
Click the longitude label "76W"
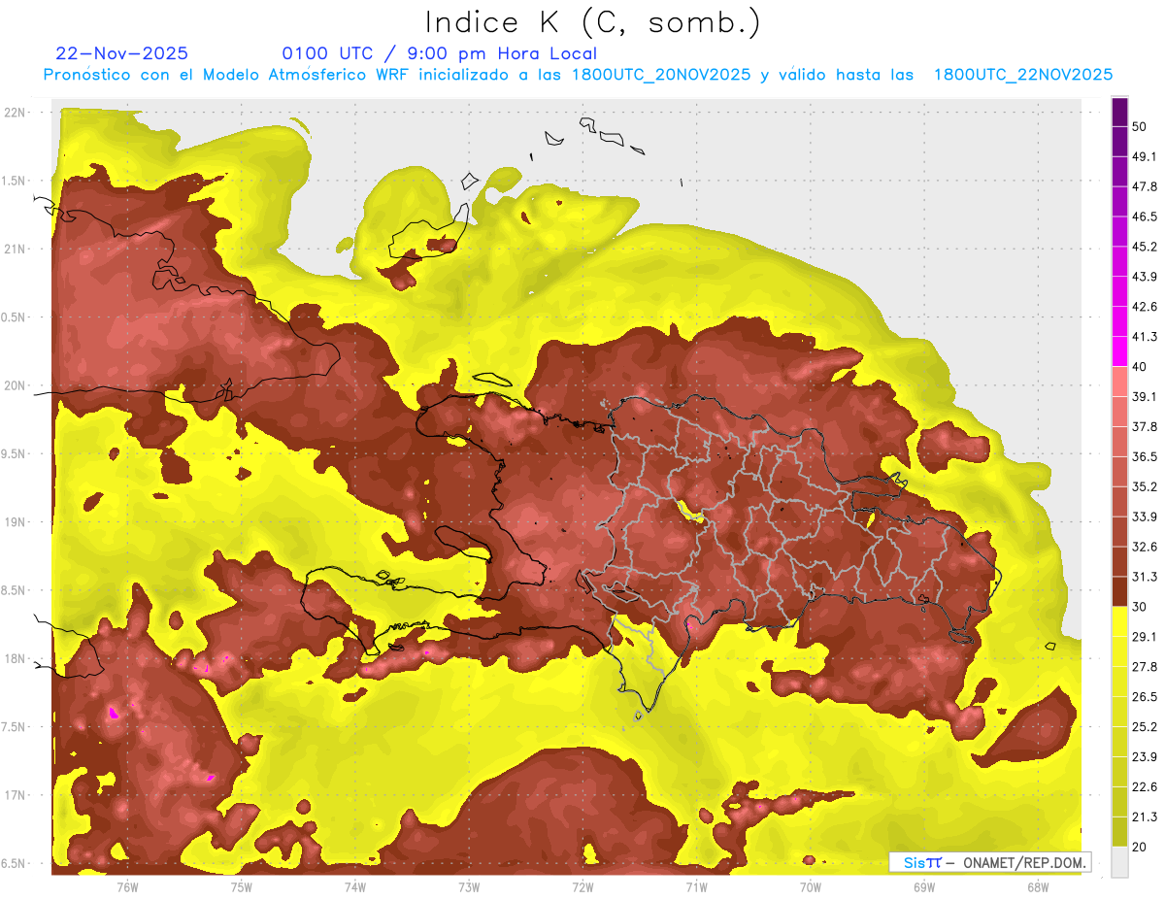[128, 886]
